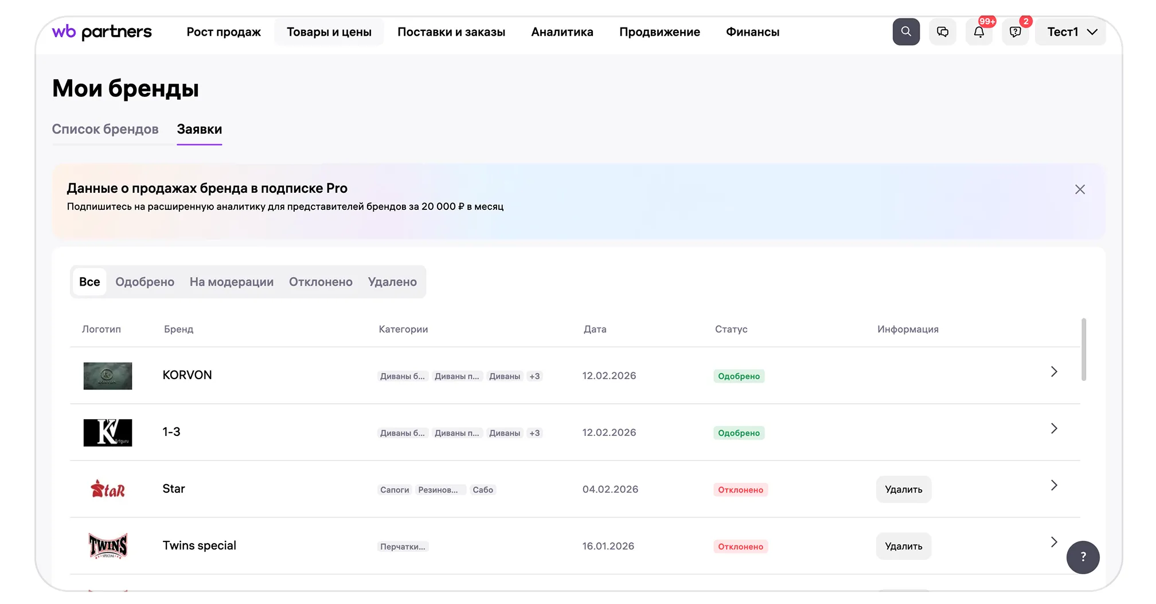Open the Товары и цены menu
The height and width of the screenshot is (604, 1156).
(329, 32)
